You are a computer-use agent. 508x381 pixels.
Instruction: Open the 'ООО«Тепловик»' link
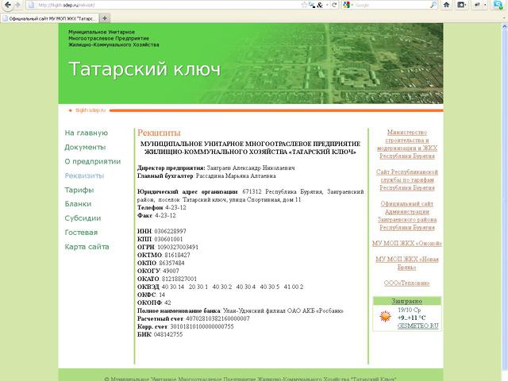coord(406,283)
